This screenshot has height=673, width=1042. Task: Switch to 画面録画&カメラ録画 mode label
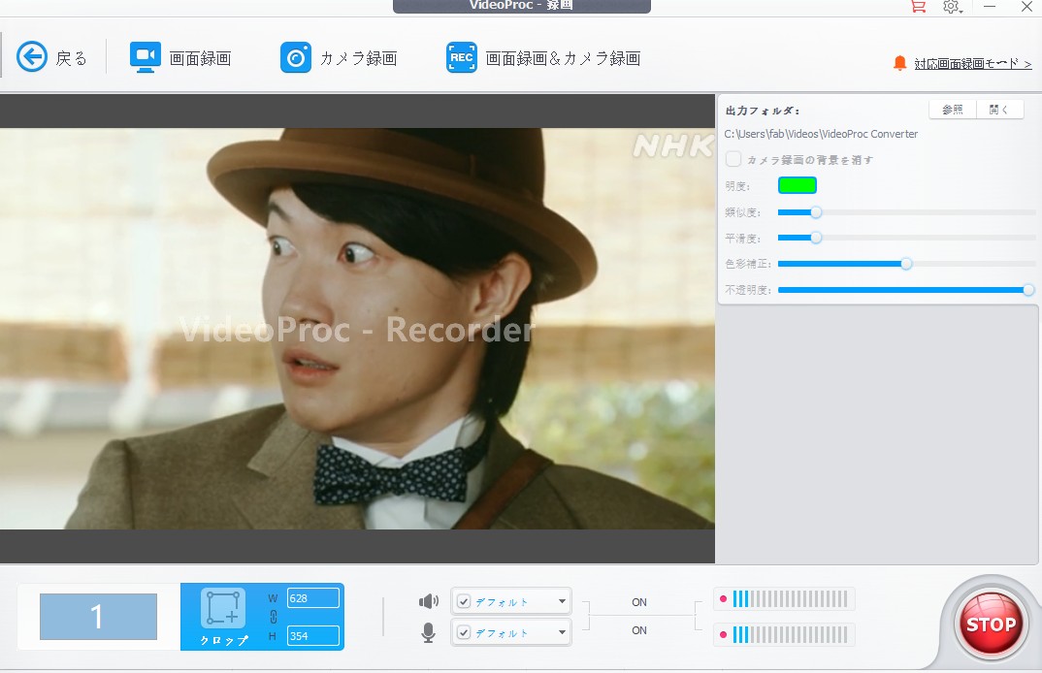[x=563, y=58]
